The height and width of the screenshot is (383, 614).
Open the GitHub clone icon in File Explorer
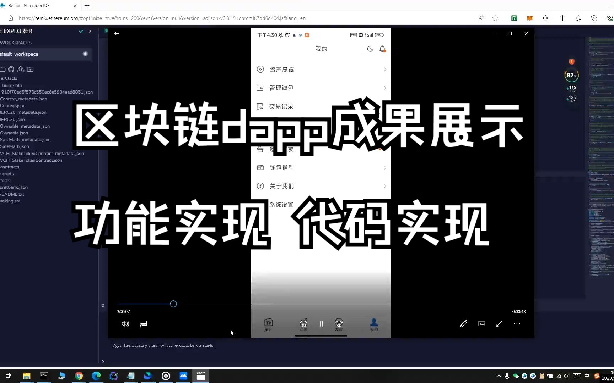(x=11, y=69)
